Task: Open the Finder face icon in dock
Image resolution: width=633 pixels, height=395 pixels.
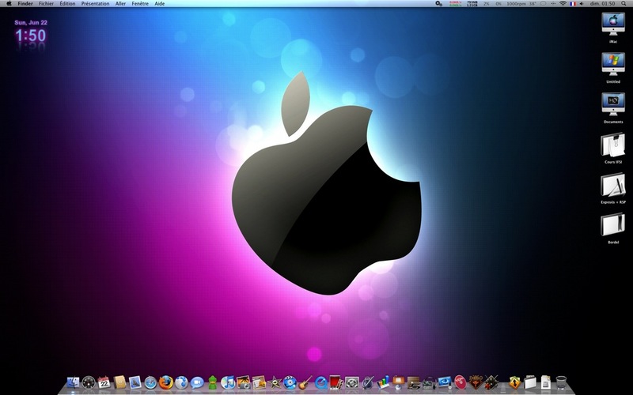Action: (73, 382)
